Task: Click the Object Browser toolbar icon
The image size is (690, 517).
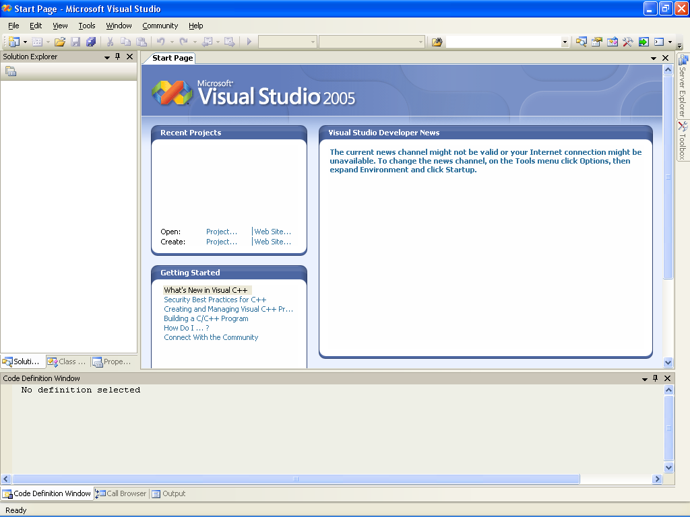Action: (612, 42)
